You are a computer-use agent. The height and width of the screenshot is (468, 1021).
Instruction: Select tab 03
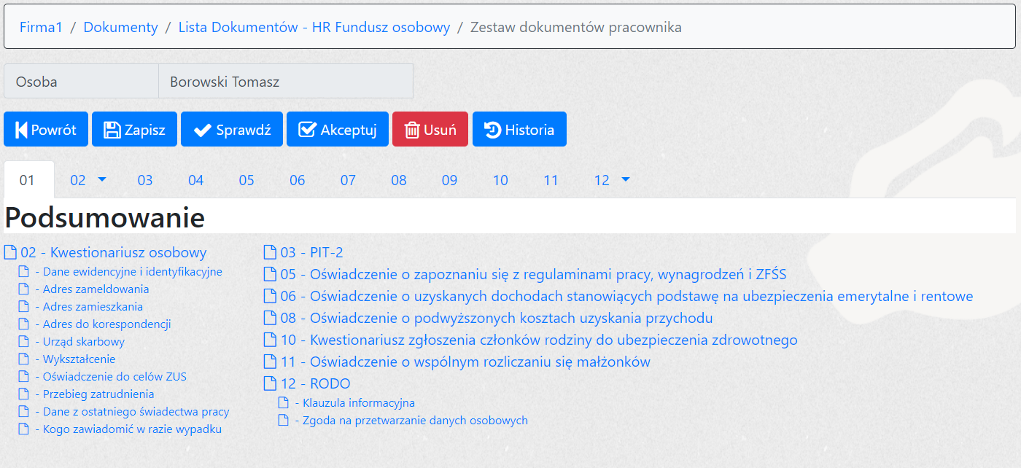[145, 180]
